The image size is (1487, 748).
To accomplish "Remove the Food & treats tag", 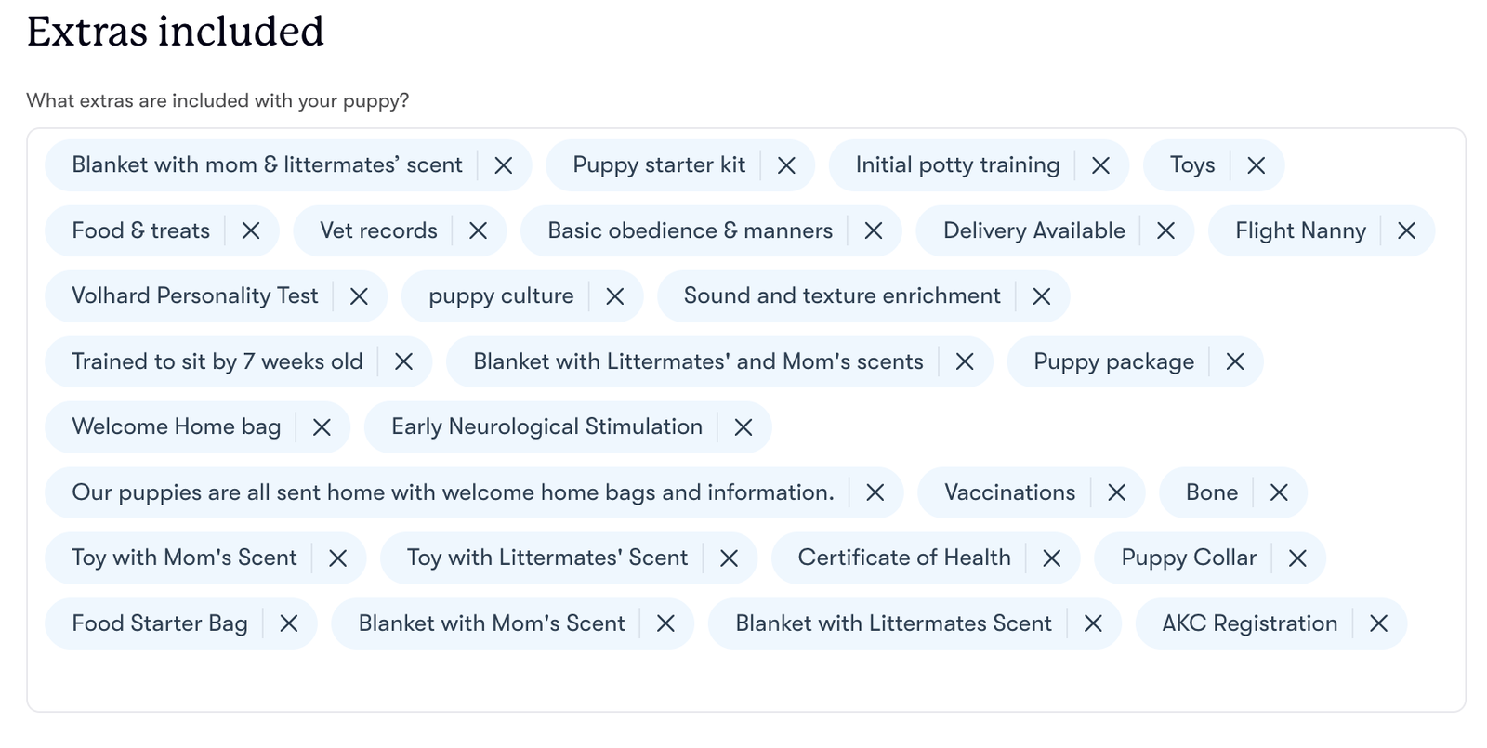I will tap(251, 230).
